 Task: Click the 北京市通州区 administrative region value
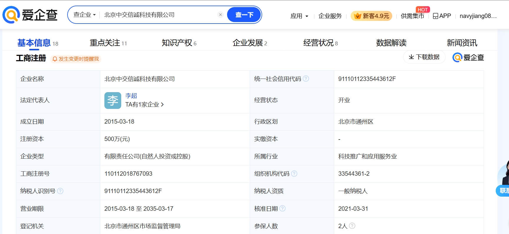356,122
